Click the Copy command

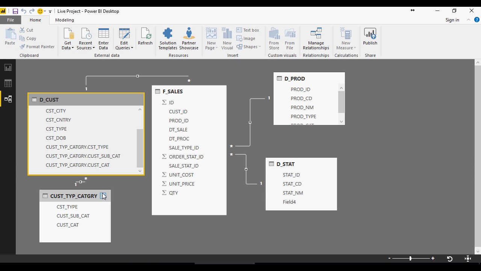pos(27,38)
